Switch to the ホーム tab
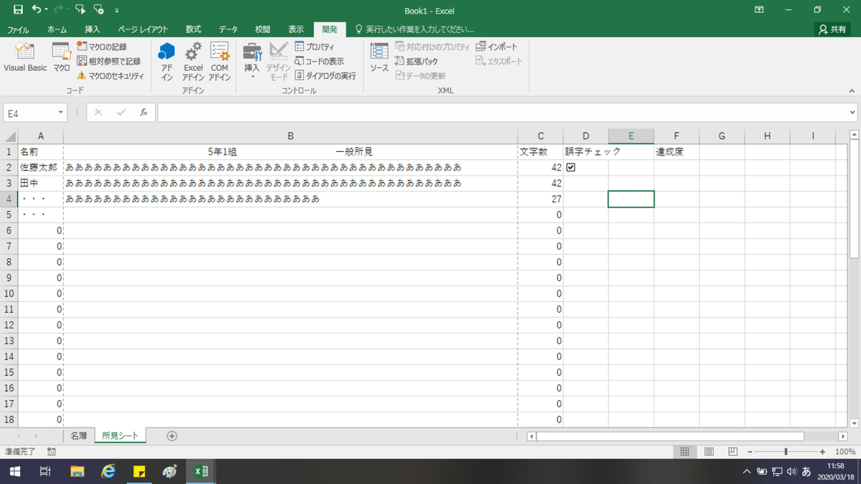The width and height of the screenshot is (861, 484). click(x=57, y=29)
